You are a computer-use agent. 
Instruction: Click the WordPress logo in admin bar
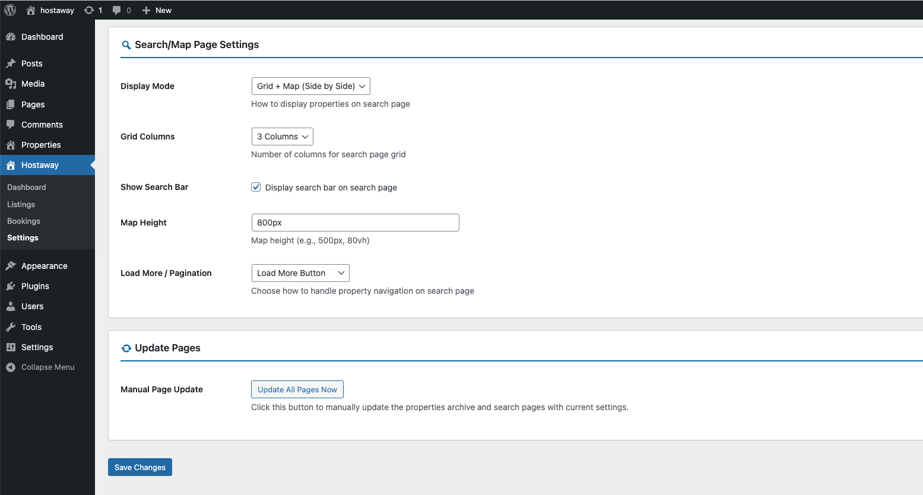click(x=9, y=9)
